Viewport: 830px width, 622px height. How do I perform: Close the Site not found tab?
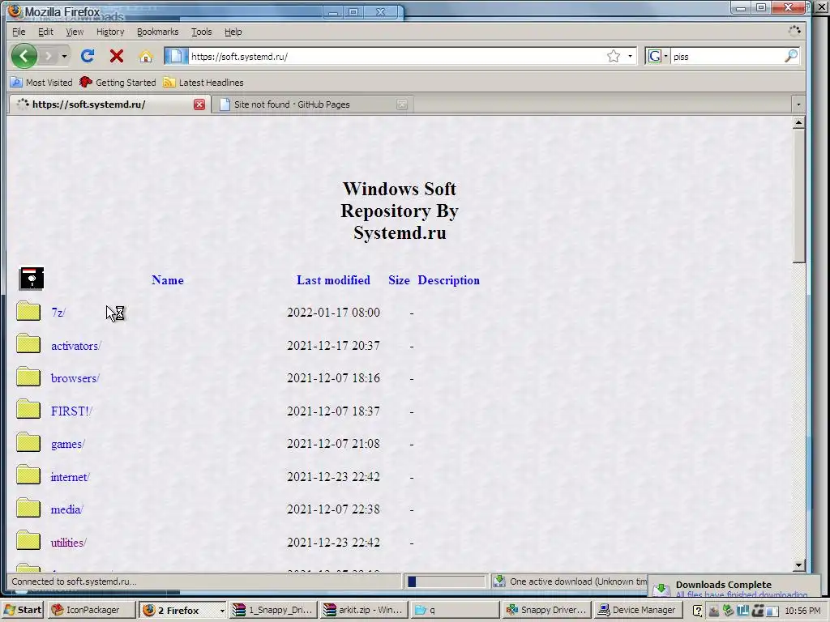pyautogui.click(x=402, y=104)
